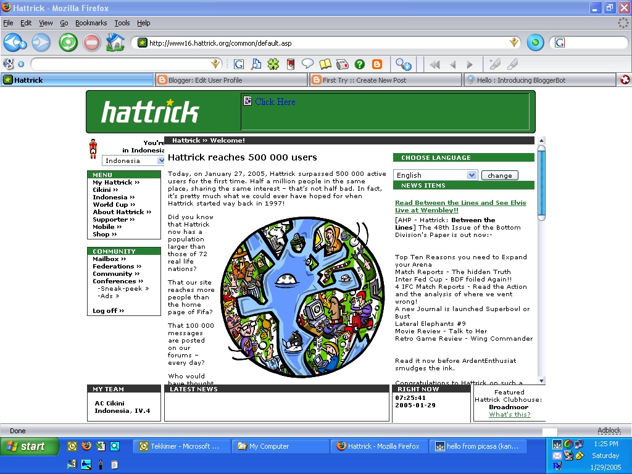Open the View menu
Screen dimensions: 632x474
pos(46,23)
